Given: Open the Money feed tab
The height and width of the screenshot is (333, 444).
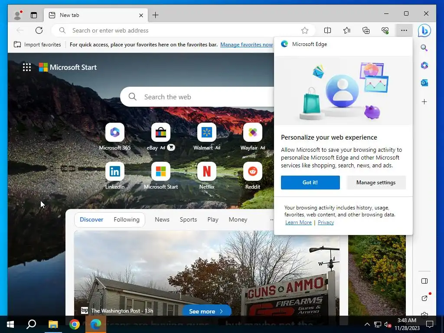Looking at the screenshot, I should point(238,219).
